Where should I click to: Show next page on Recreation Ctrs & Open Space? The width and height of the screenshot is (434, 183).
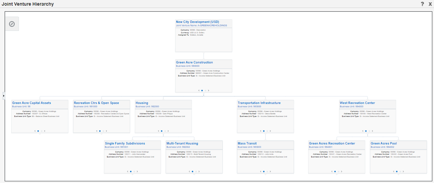tap(106, 131)
